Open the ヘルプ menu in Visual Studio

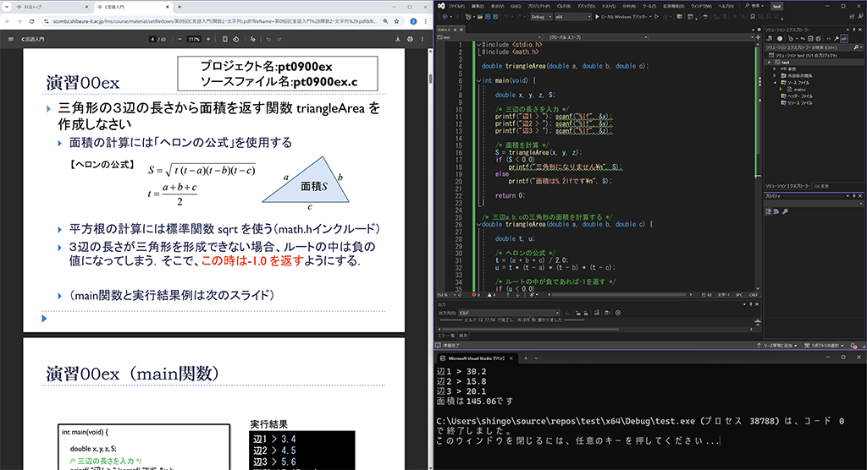(726, 6)
